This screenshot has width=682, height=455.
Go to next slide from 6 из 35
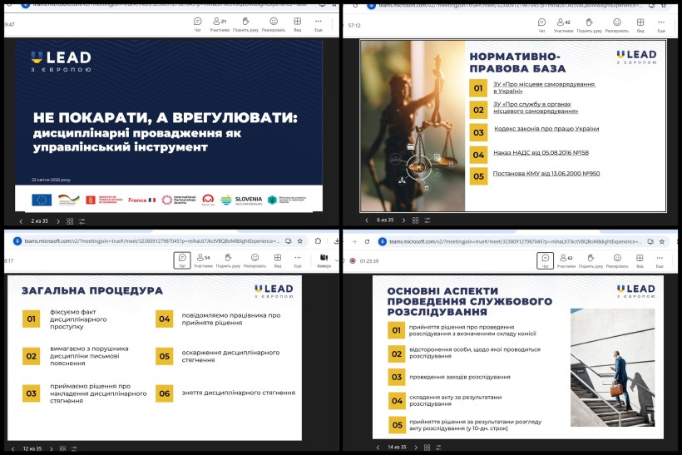403,220
